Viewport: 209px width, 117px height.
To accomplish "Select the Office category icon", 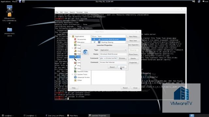I will click(x=75, y=63).
